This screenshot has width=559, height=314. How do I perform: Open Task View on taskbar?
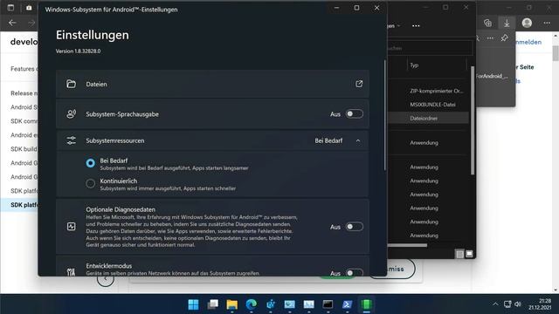(212, 304)
